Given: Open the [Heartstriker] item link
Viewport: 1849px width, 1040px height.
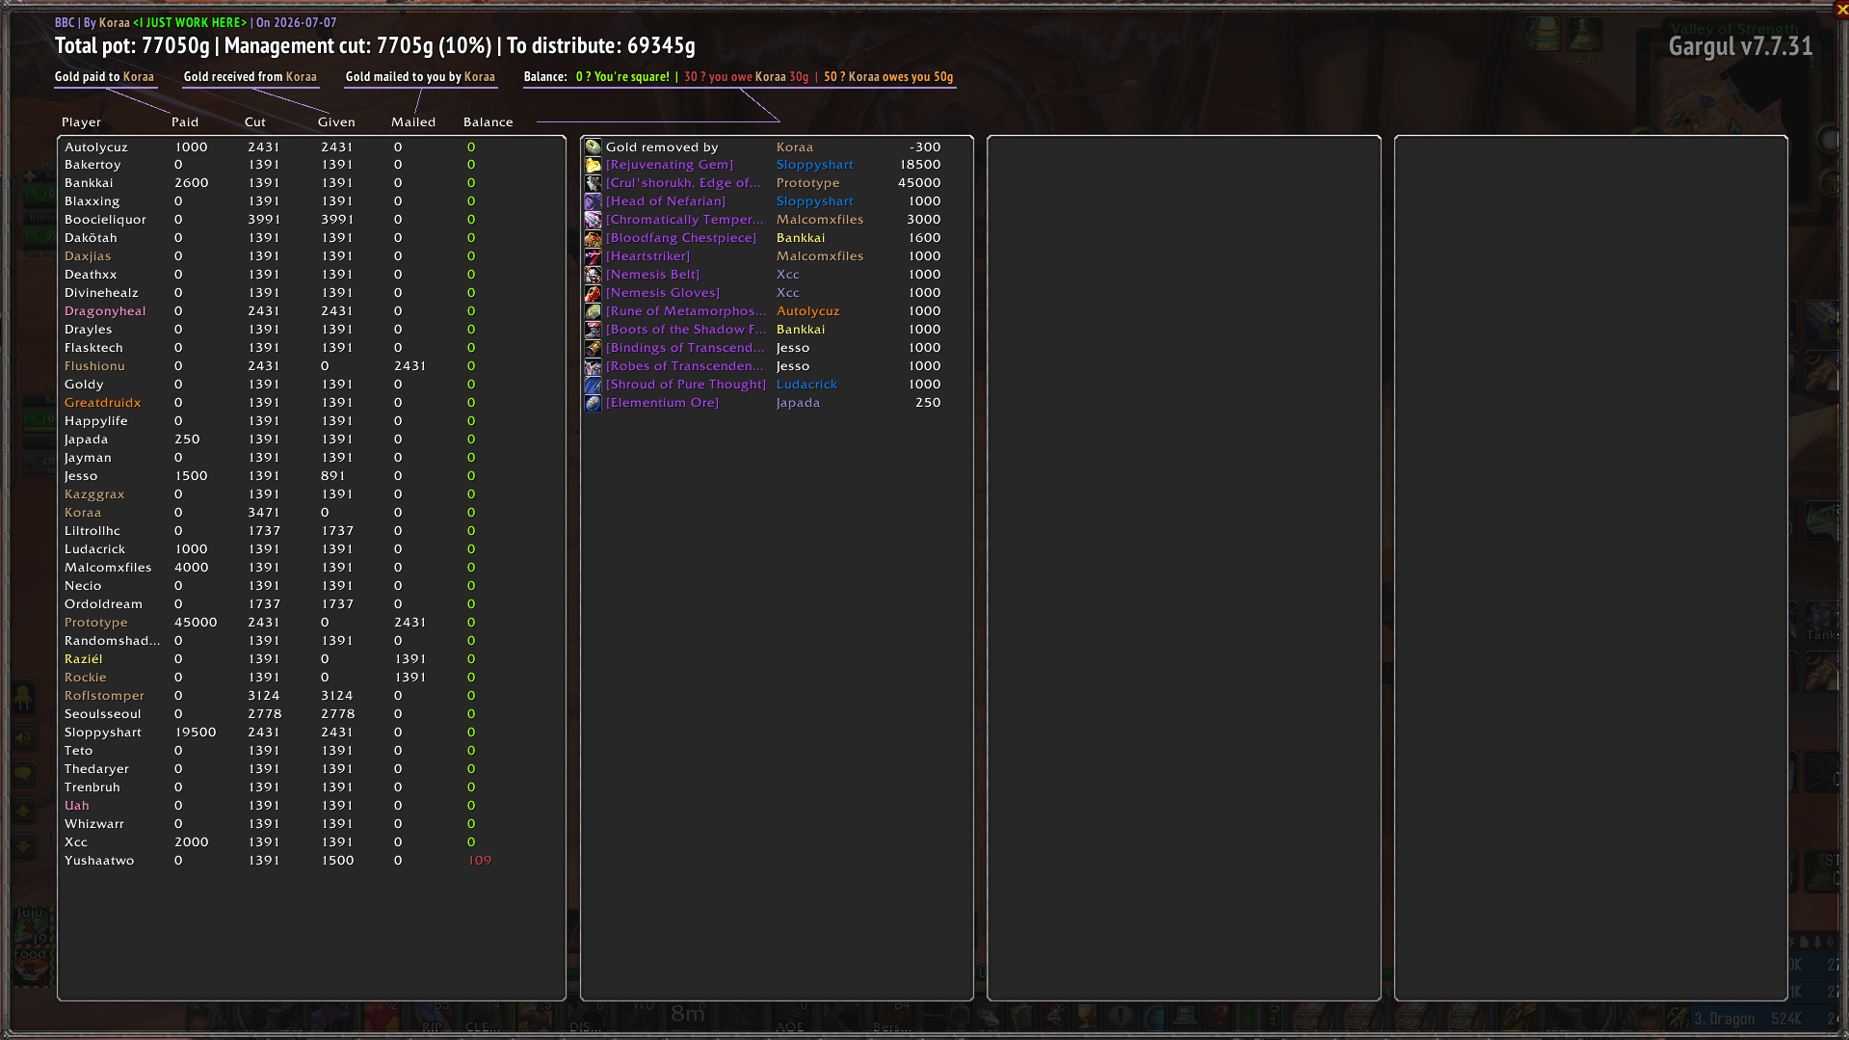Looking at the screenshot, I should (x=647, y=256).
